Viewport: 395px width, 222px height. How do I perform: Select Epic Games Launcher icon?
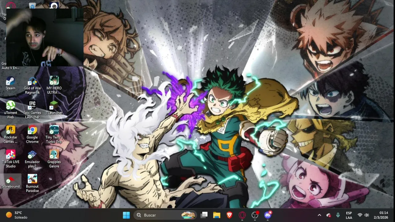click(32, 110)
